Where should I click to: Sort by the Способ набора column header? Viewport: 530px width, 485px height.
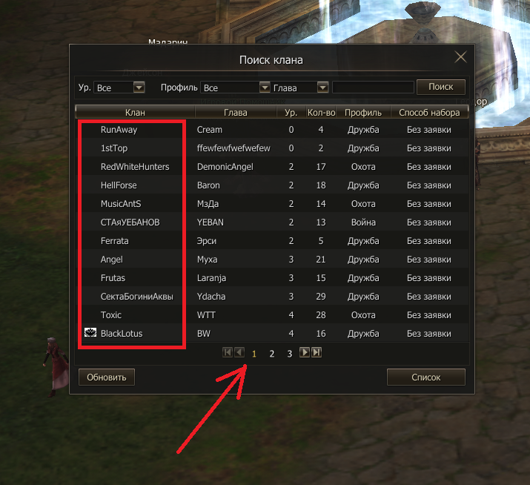tap(429, 112)
